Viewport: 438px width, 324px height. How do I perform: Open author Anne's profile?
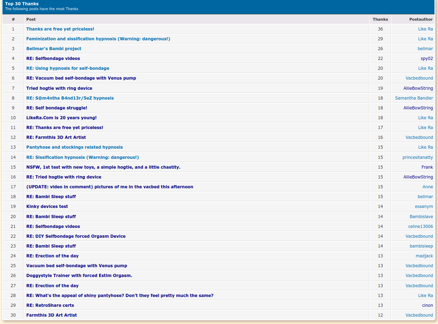[427, 187]
